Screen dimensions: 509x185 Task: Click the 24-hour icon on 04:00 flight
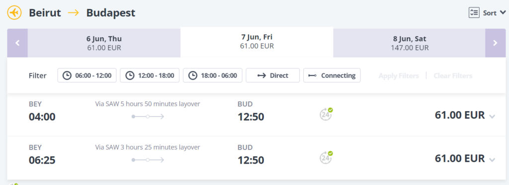click(326, 114)
